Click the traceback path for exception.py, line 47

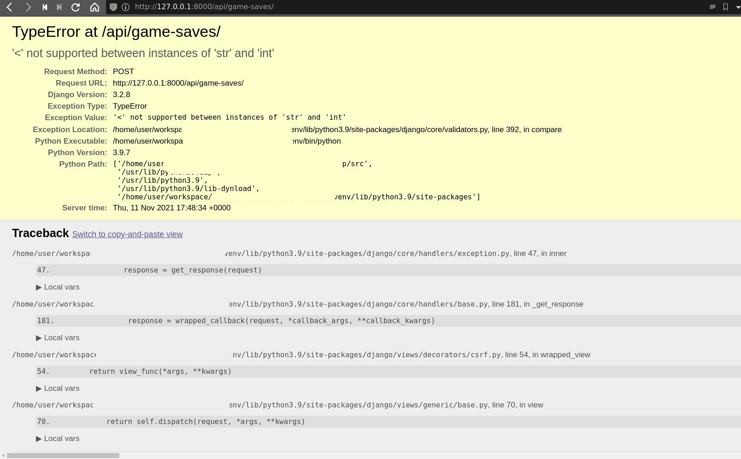[x=289, y=254]
